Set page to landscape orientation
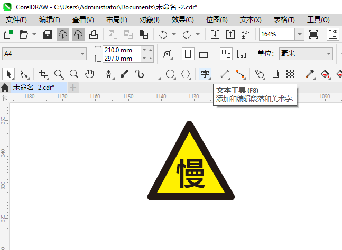This screenshot has height=250, width=342. 204,54
